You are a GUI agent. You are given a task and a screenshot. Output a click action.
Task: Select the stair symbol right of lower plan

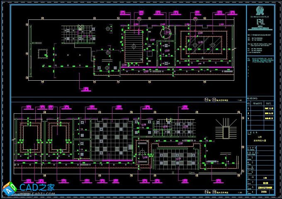pos(226,128)
